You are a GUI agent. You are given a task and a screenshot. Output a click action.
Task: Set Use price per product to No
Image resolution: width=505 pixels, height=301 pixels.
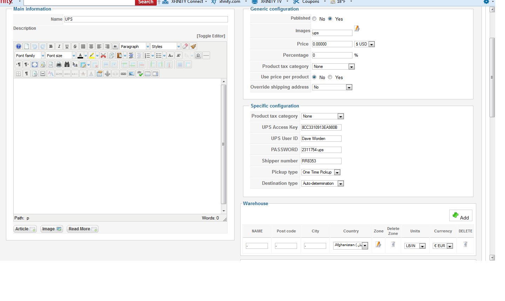pyautogui.click(x=314, y=77)
